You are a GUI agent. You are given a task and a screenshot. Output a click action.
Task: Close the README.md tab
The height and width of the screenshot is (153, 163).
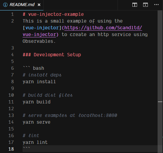(x=39, y=5)
